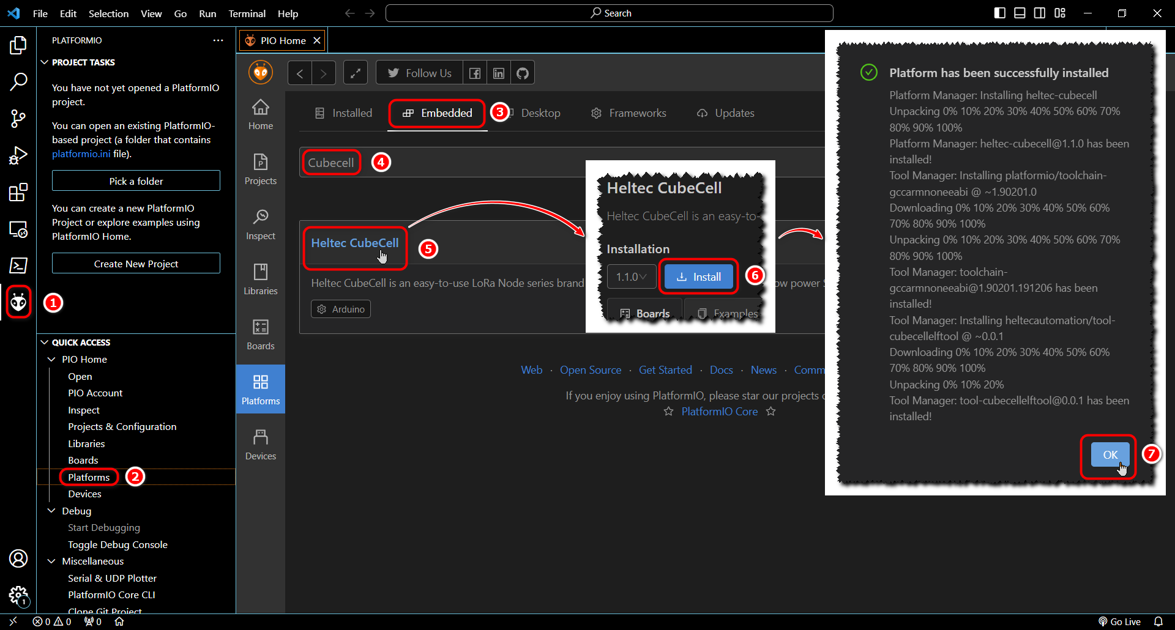Click the top command center Search box
Screen dimensions: 1175x630
pyautogui.click(x=610, y=13)
